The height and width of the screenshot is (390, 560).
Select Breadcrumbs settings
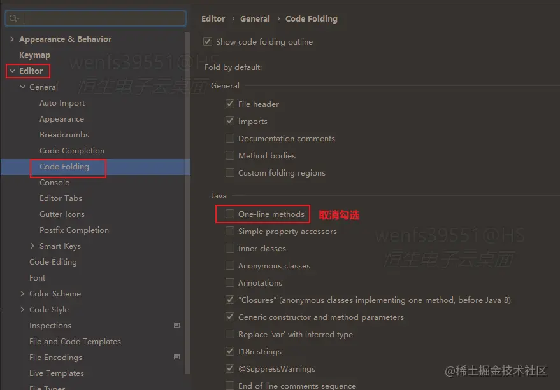click(64, 134)
